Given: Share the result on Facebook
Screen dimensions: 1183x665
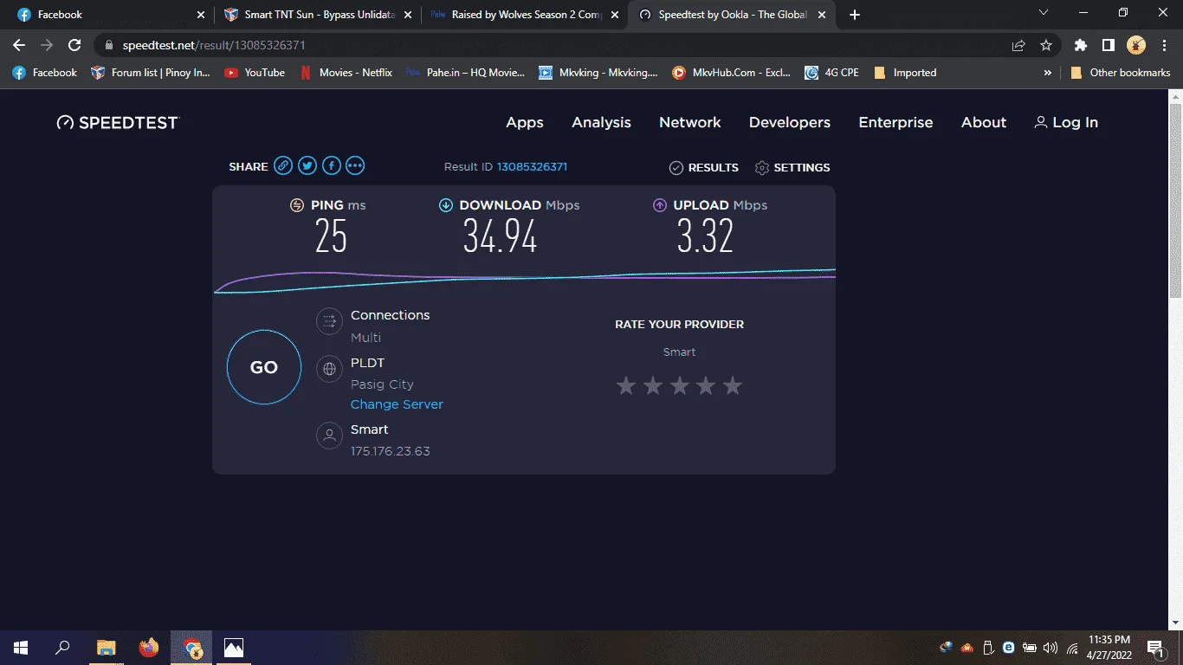Looking at the screenshot, I should point(332,166).
